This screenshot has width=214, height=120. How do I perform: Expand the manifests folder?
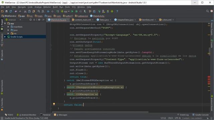[8, 27]
